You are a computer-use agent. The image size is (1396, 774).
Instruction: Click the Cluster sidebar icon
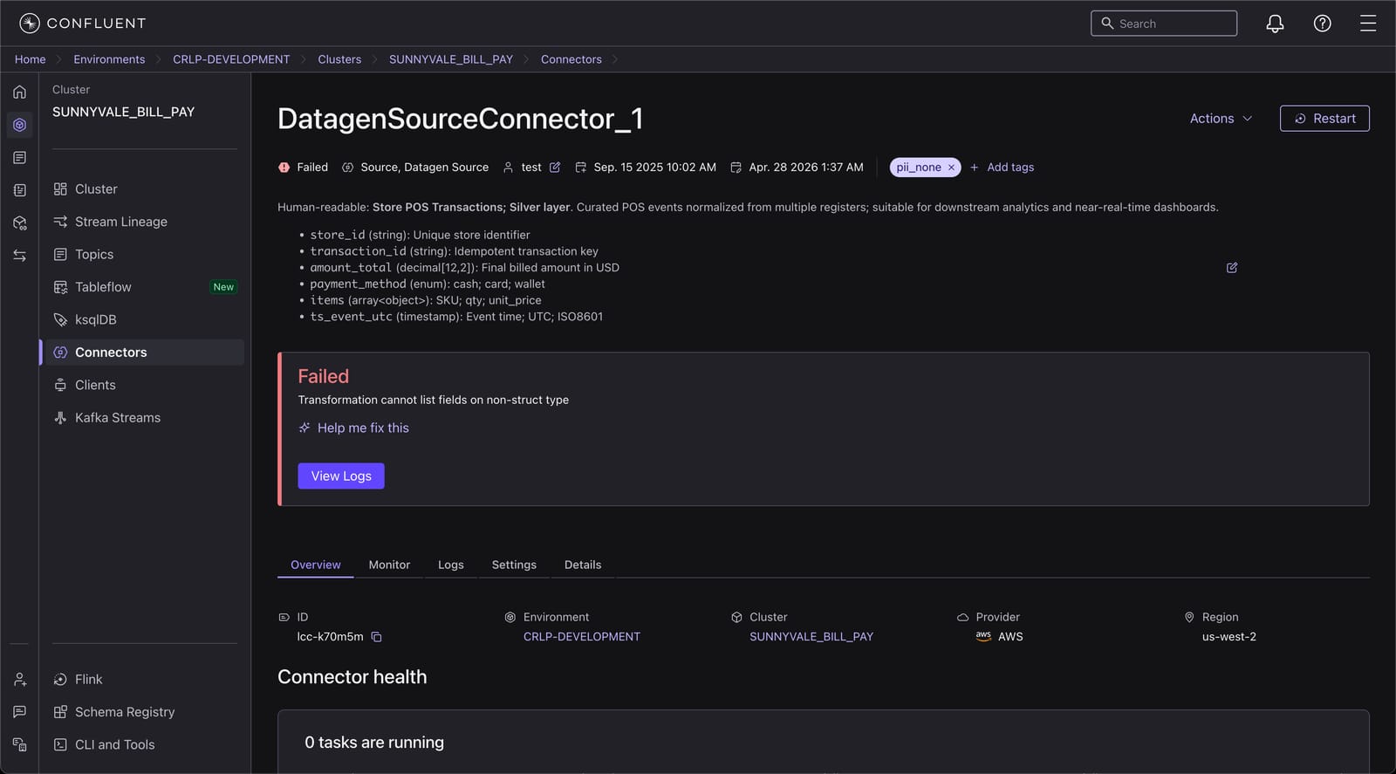point(60,189)
